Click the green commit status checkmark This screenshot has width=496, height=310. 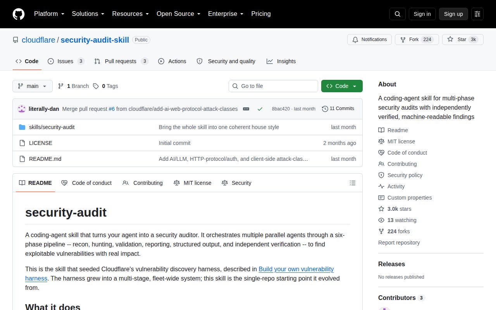coord(260,109)
